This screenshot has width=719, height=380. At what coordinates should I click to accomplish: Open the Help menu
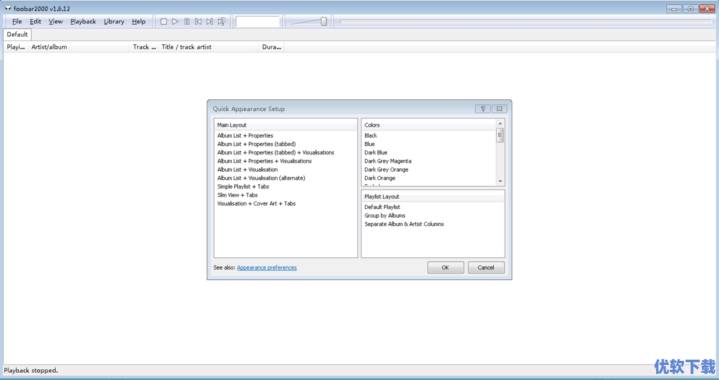[139, 22]
